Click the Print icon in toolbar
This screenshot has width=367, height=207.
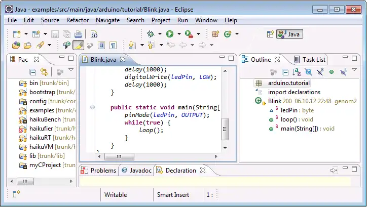[x=78, y=34]
